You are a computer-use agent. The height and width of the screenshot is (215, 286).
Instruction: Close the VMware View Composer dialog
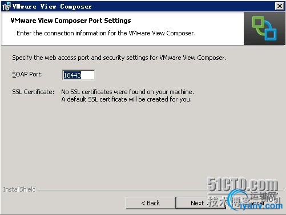click(x=280, y=6)
